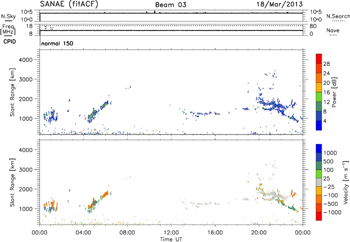Click the N.Sky legend label

point(8,16)
